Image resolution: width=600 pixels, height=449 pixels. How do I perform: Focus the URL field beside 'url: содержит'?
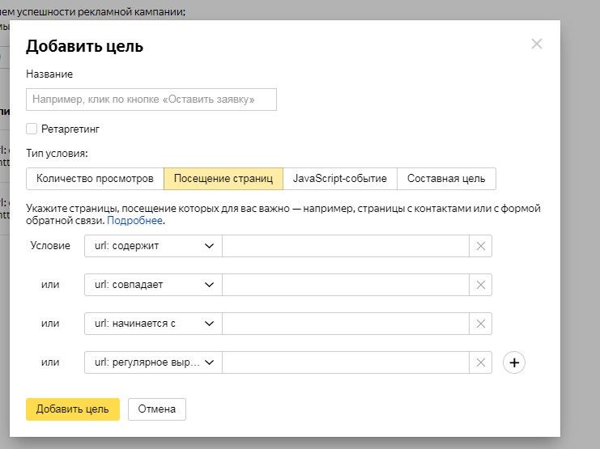346,246
